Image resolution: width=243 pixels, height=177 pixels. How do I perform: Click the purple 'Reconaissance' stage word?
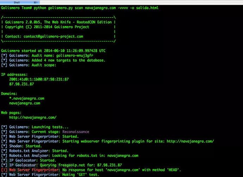(76, 132)
